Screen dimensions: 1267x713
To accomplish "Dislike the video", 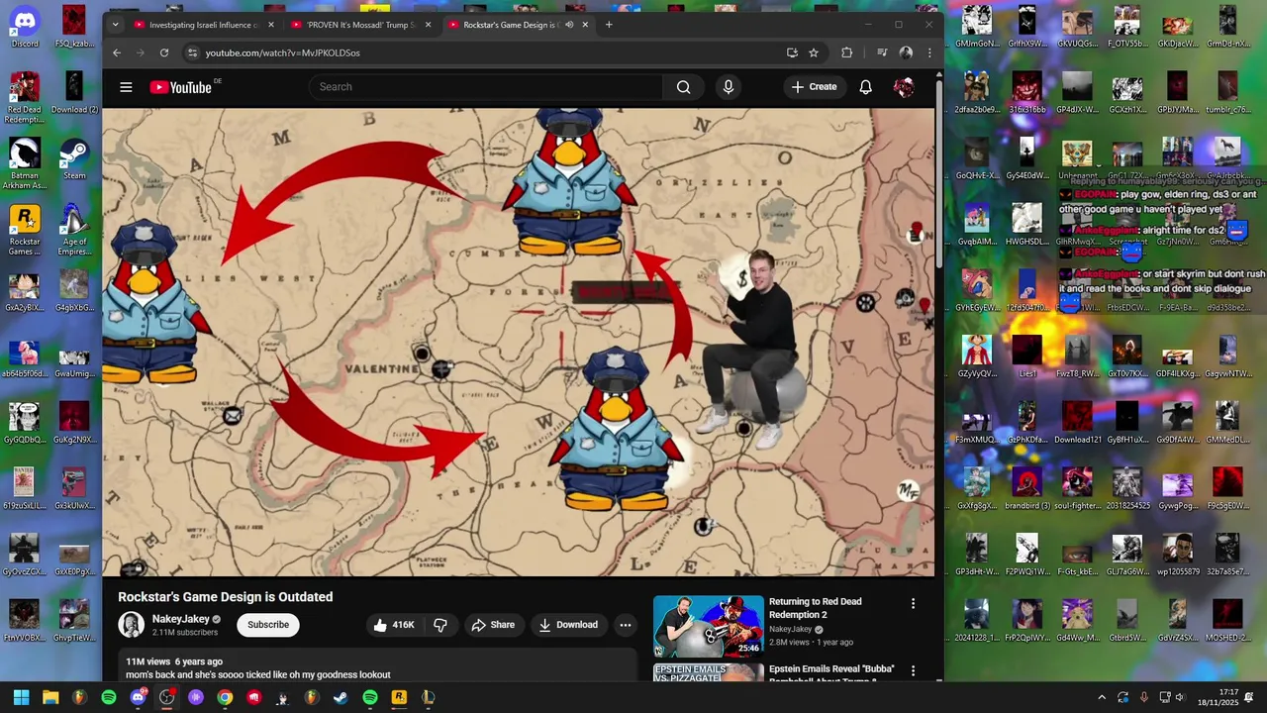I will tap(440, 625).
